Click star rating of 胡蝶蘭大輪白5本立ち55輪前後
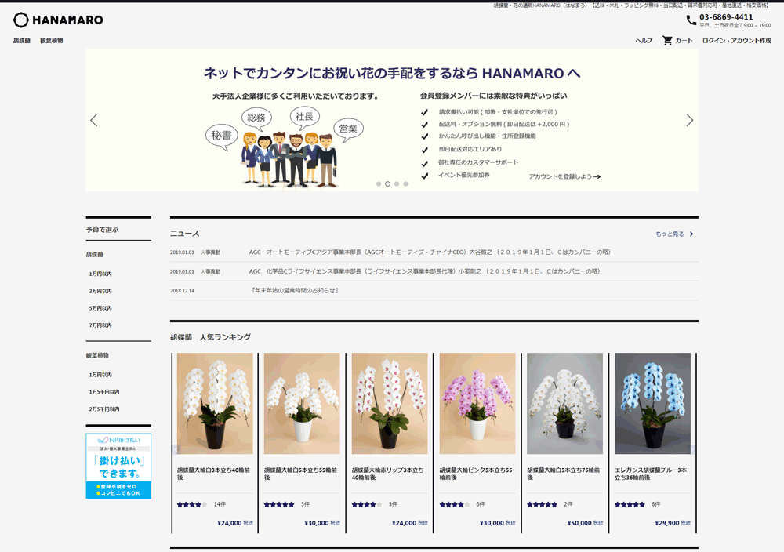 point(279,504)
